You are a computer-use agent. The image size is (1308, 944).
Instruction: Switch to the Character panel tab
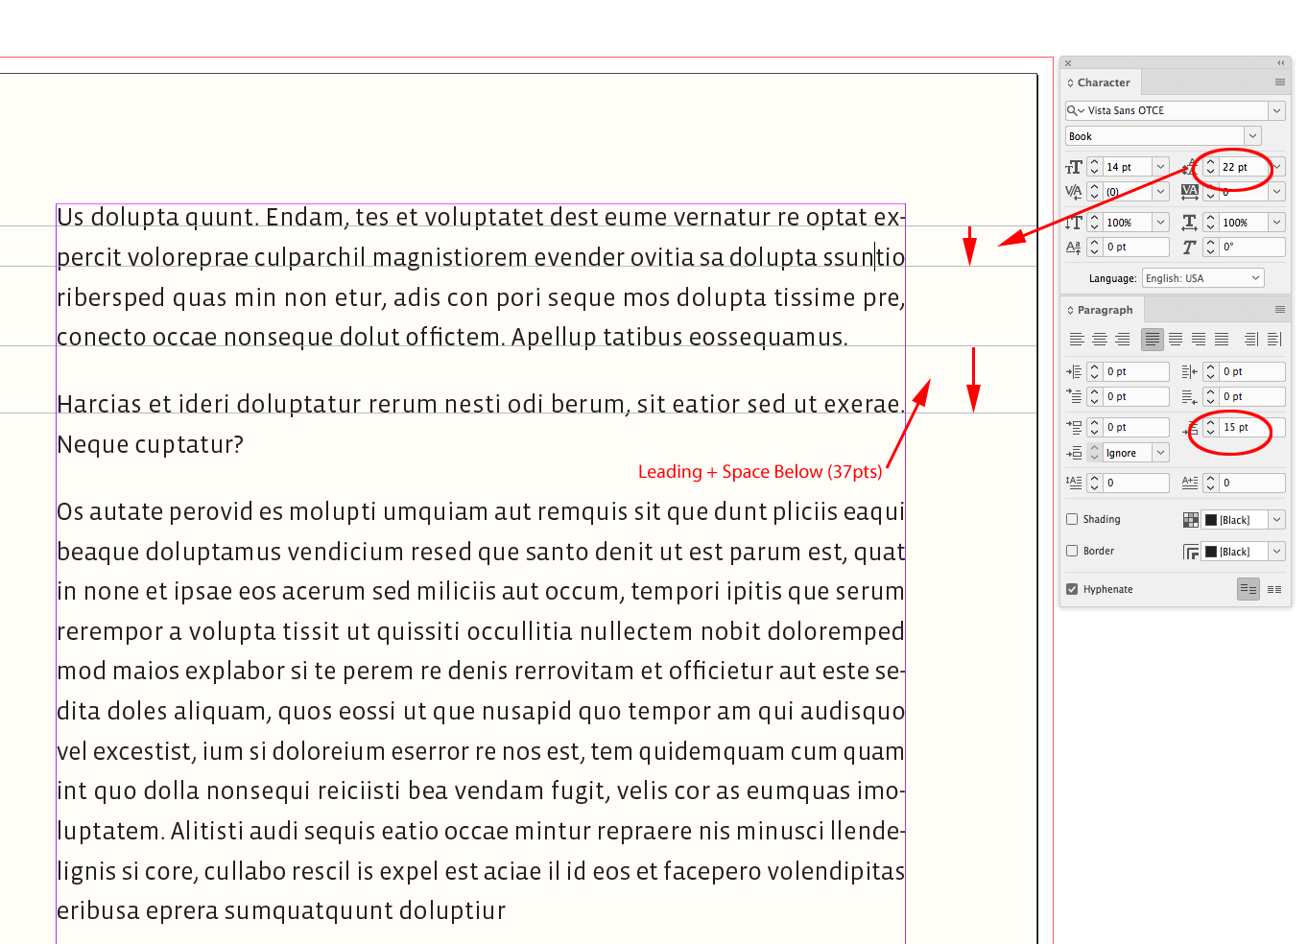pos(1100,83)
